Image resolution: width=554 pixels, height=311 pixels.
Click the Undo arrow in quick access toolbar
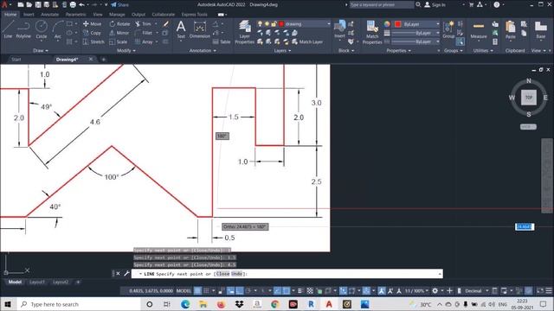click(82, 4)
